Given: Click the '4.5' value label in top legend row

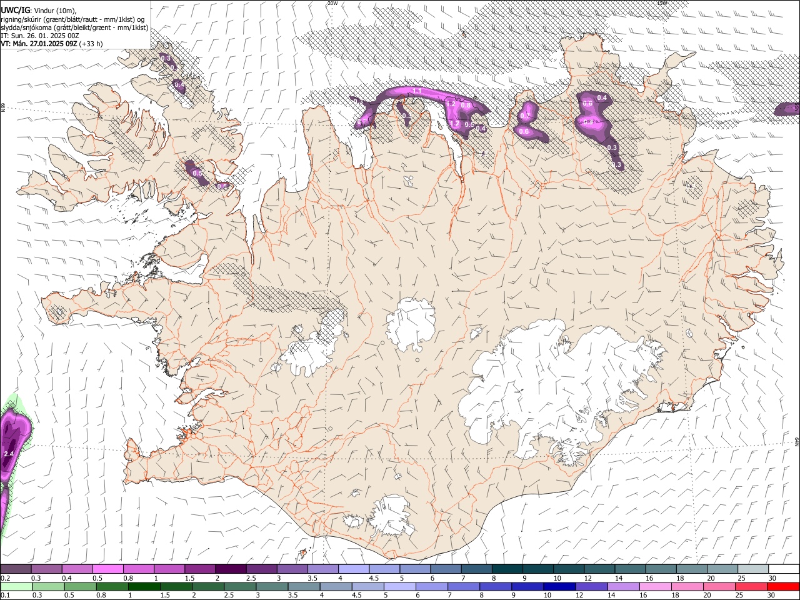Looking at the screenshot, I should coord(374,578).
